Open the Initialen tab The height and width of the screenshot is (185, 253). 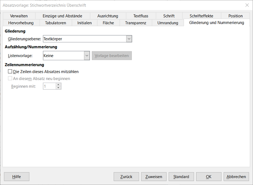[x=84, y=23]
